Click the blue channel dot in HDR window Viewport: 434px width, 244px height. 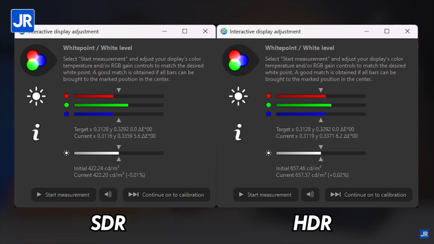[268, 114]
